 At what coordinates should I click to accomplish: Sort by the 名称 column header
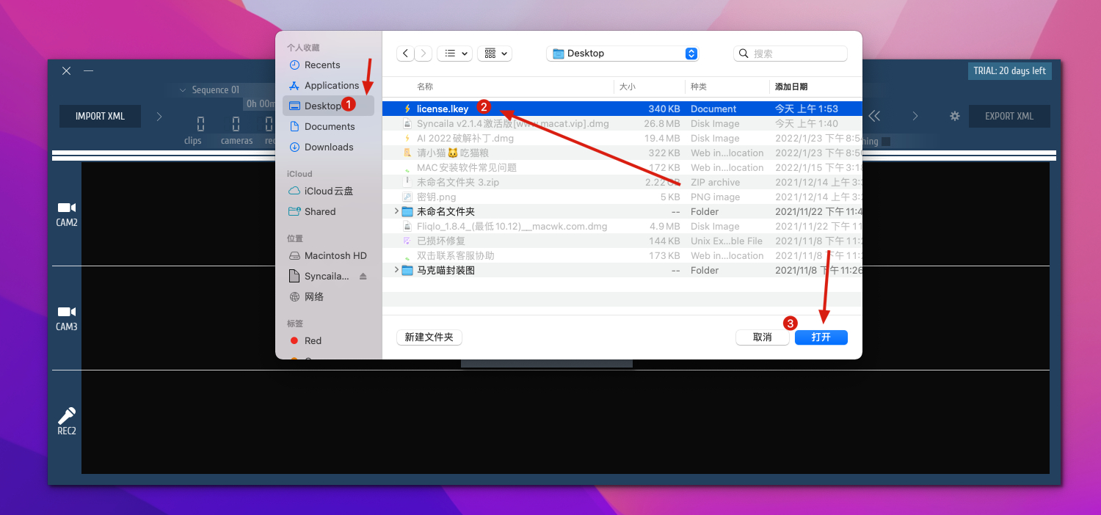(x=425, y=87)
